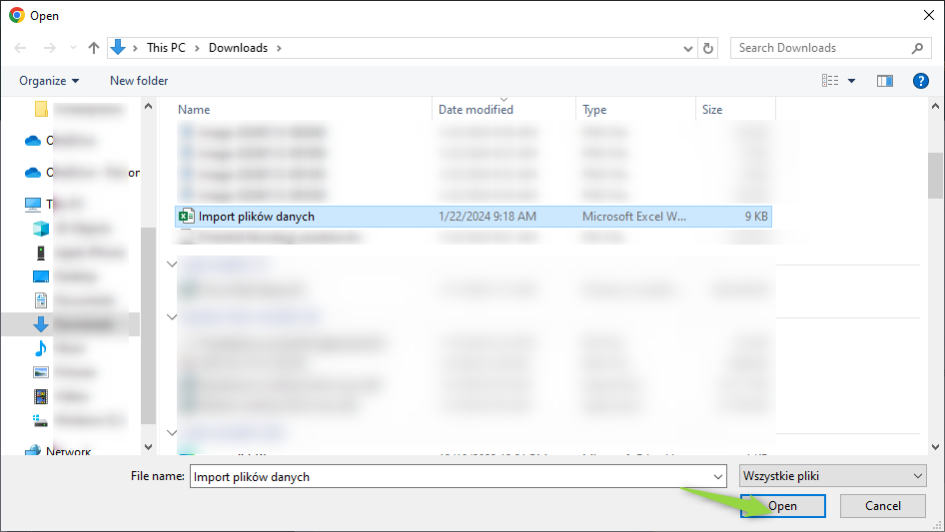
Task: Click the Refresh button in address bar
Action: (708, 48)
